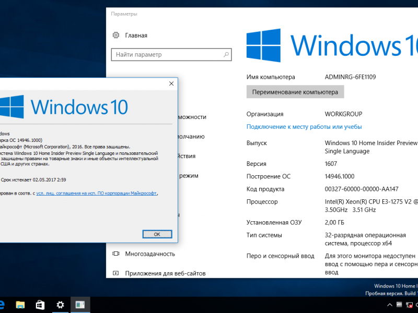Click the expiry date text in winver dialog

tap(33, 180)
